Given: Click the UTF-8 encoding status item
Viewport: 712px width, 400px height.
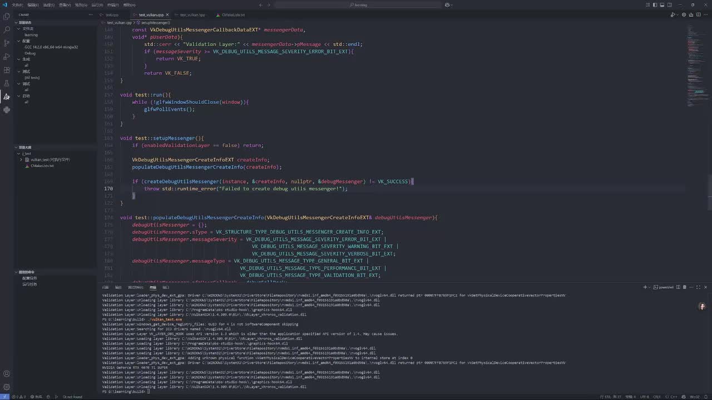Looking at the screenshot, I should (x=644, y=397).
